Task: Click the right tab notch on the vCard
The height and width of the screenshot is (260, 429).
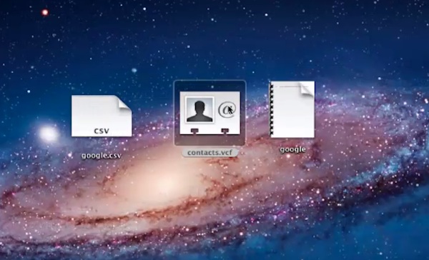Action: (225, 131)
